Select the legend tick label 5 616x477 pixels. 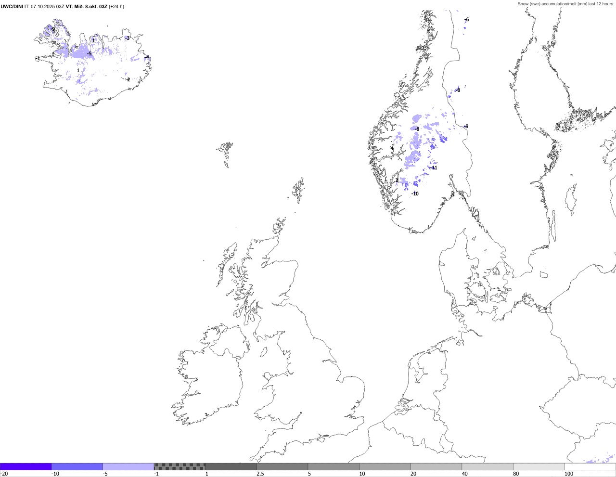click(x=309, y=474)
